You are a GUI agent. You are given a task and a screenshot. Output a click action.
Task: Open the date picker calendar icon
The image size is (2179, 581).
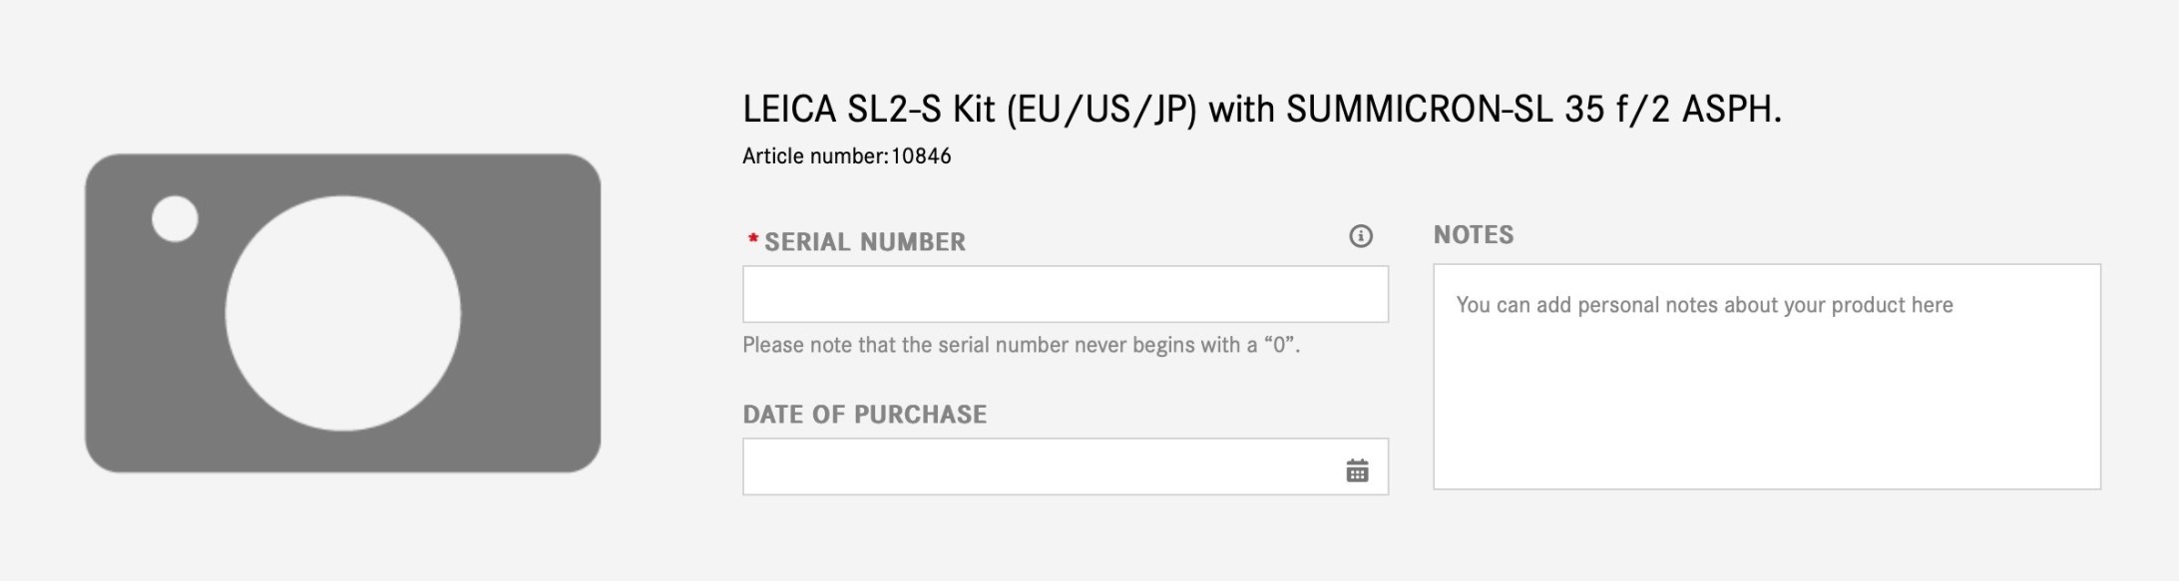click(1357, 470)
